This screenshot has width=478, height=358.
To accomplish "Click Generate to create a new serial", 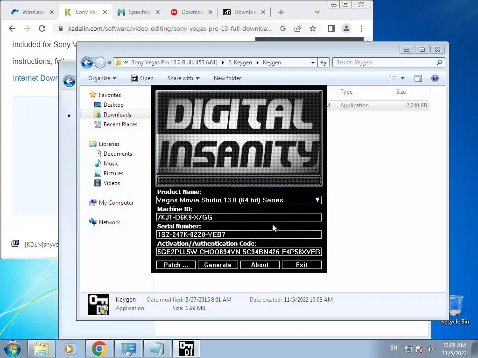I will coord(218,265).
